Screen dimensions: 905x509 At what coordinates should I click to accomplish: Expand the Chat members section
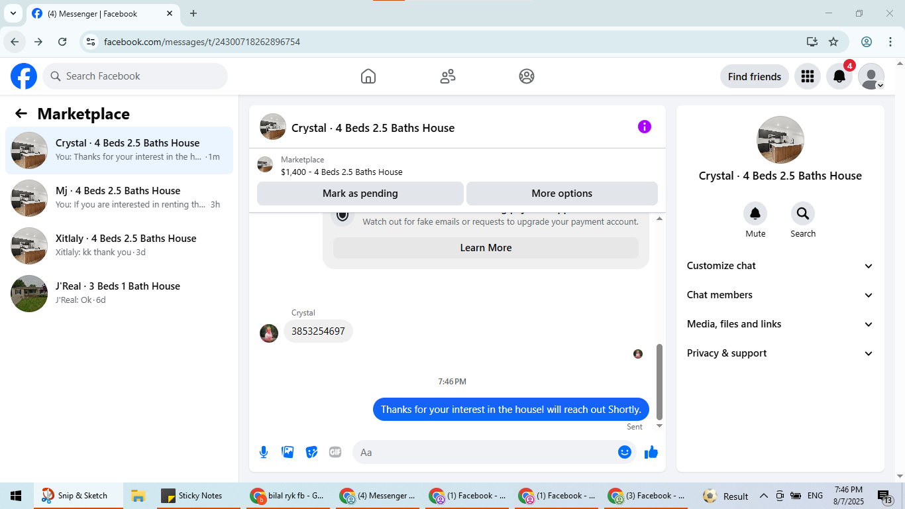tap(780, 295)
